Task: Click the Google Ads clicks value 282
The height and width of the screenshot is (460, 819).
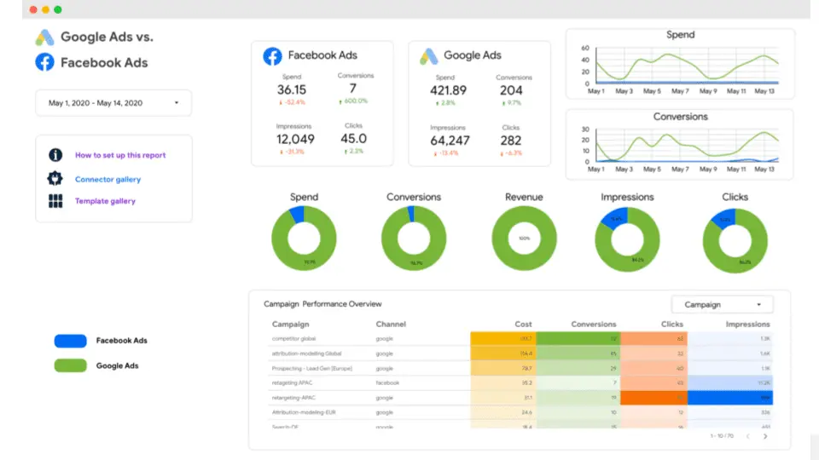Action: coord(511,141)
